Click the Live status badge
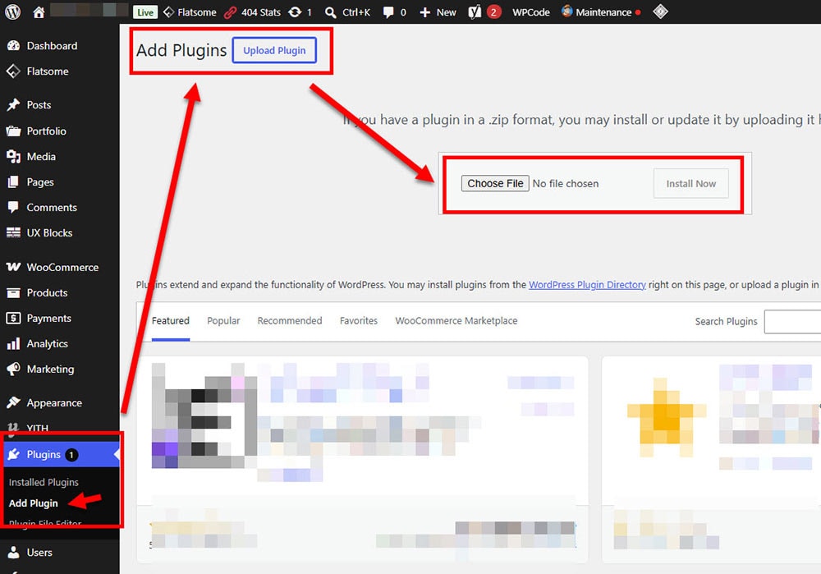This screenshot has height=574, width=821. point(145,12)
